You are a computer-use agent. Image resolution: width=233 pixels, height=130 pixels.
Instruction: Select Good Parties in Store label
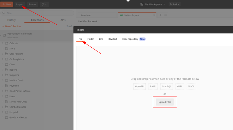[20, 91]
